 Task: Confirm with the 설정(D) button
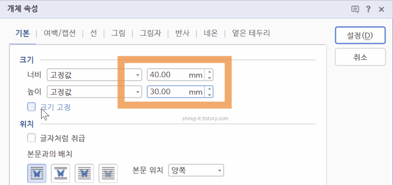360,36
